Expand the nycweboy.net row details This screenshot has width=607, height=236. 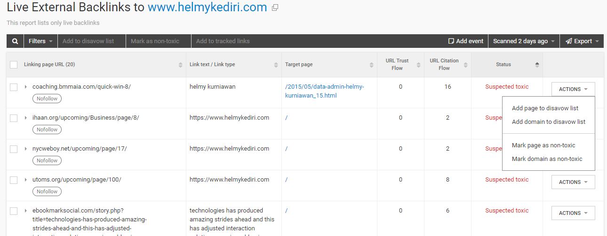pyautogui.click(x=26, y=149)
